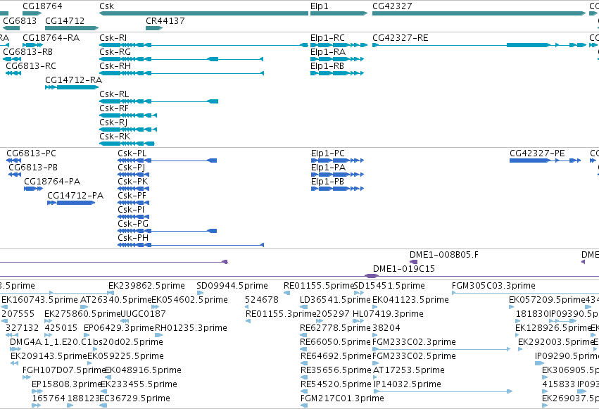Viewport: 599px width, 409px height.
Task: Select the CG6813-PC protein label
Action: 32,153
